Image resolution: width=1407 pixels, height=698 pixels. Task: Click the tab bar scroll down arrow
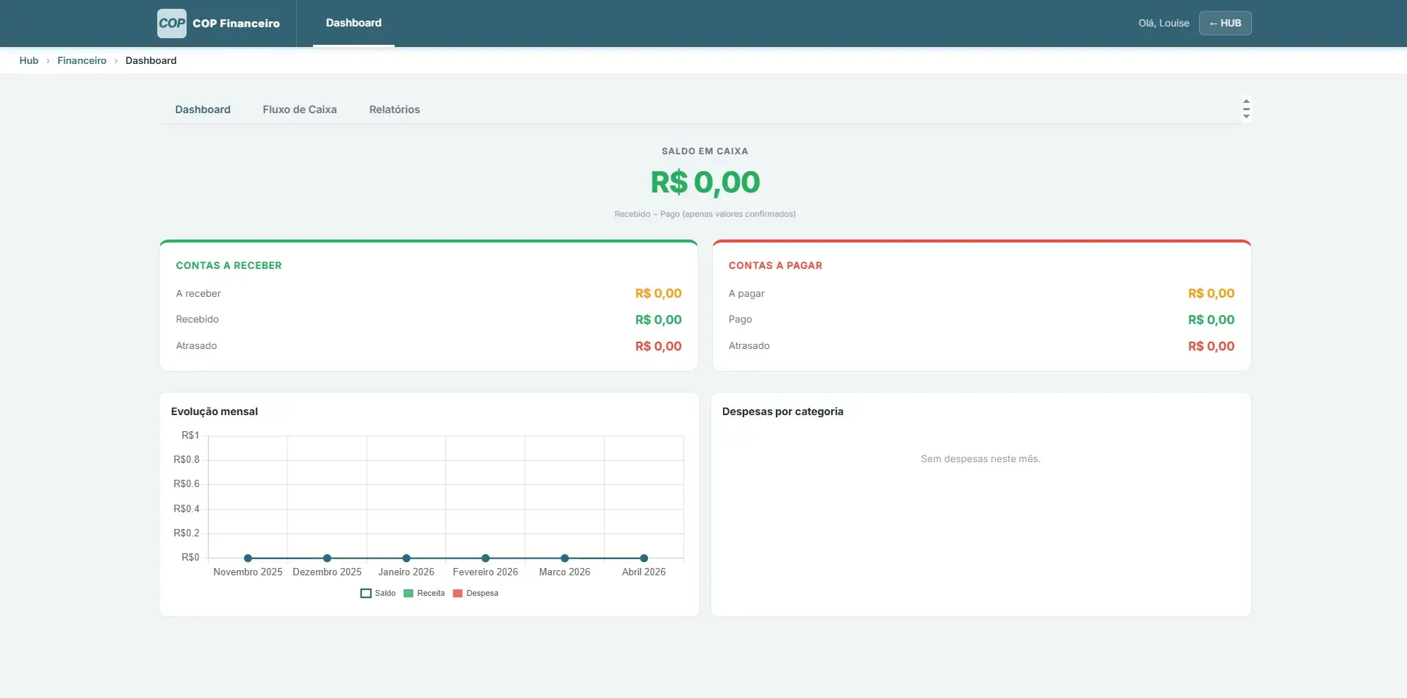point(1246,117)
